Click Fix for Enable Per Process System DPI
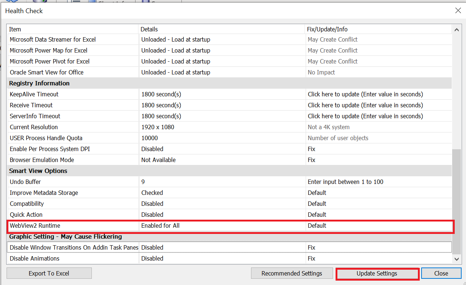The height and width of the screenshot is (285, 466). (312, 149)
